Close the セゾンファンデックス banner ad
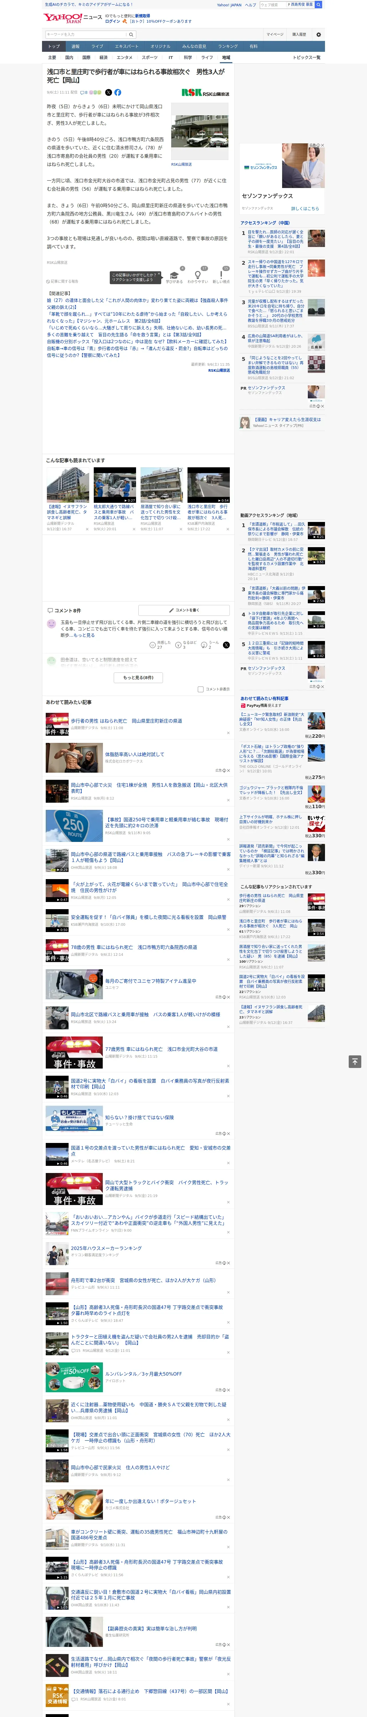Image resolution: width=367 pixels, height=1717 pixels. 322,145
